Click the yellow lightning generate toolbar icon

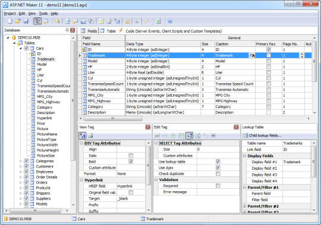(146, 21)
